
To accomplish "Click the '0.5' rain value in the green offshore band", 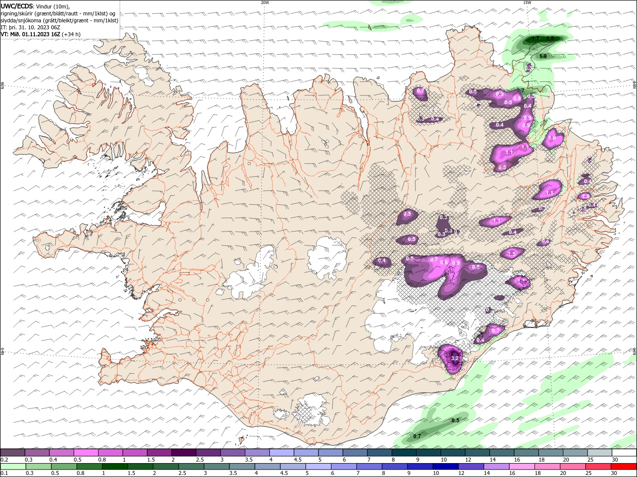I will 455,420.
